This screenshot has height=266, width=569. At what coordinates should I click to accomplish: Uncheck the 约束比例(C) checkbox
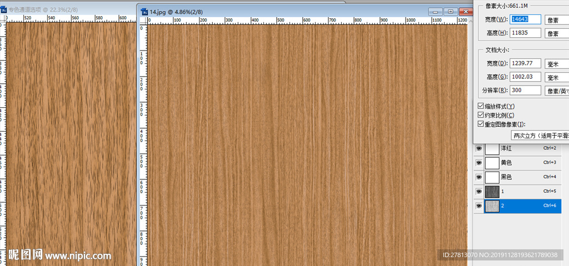pyautogui.click(x=481, y=115)
